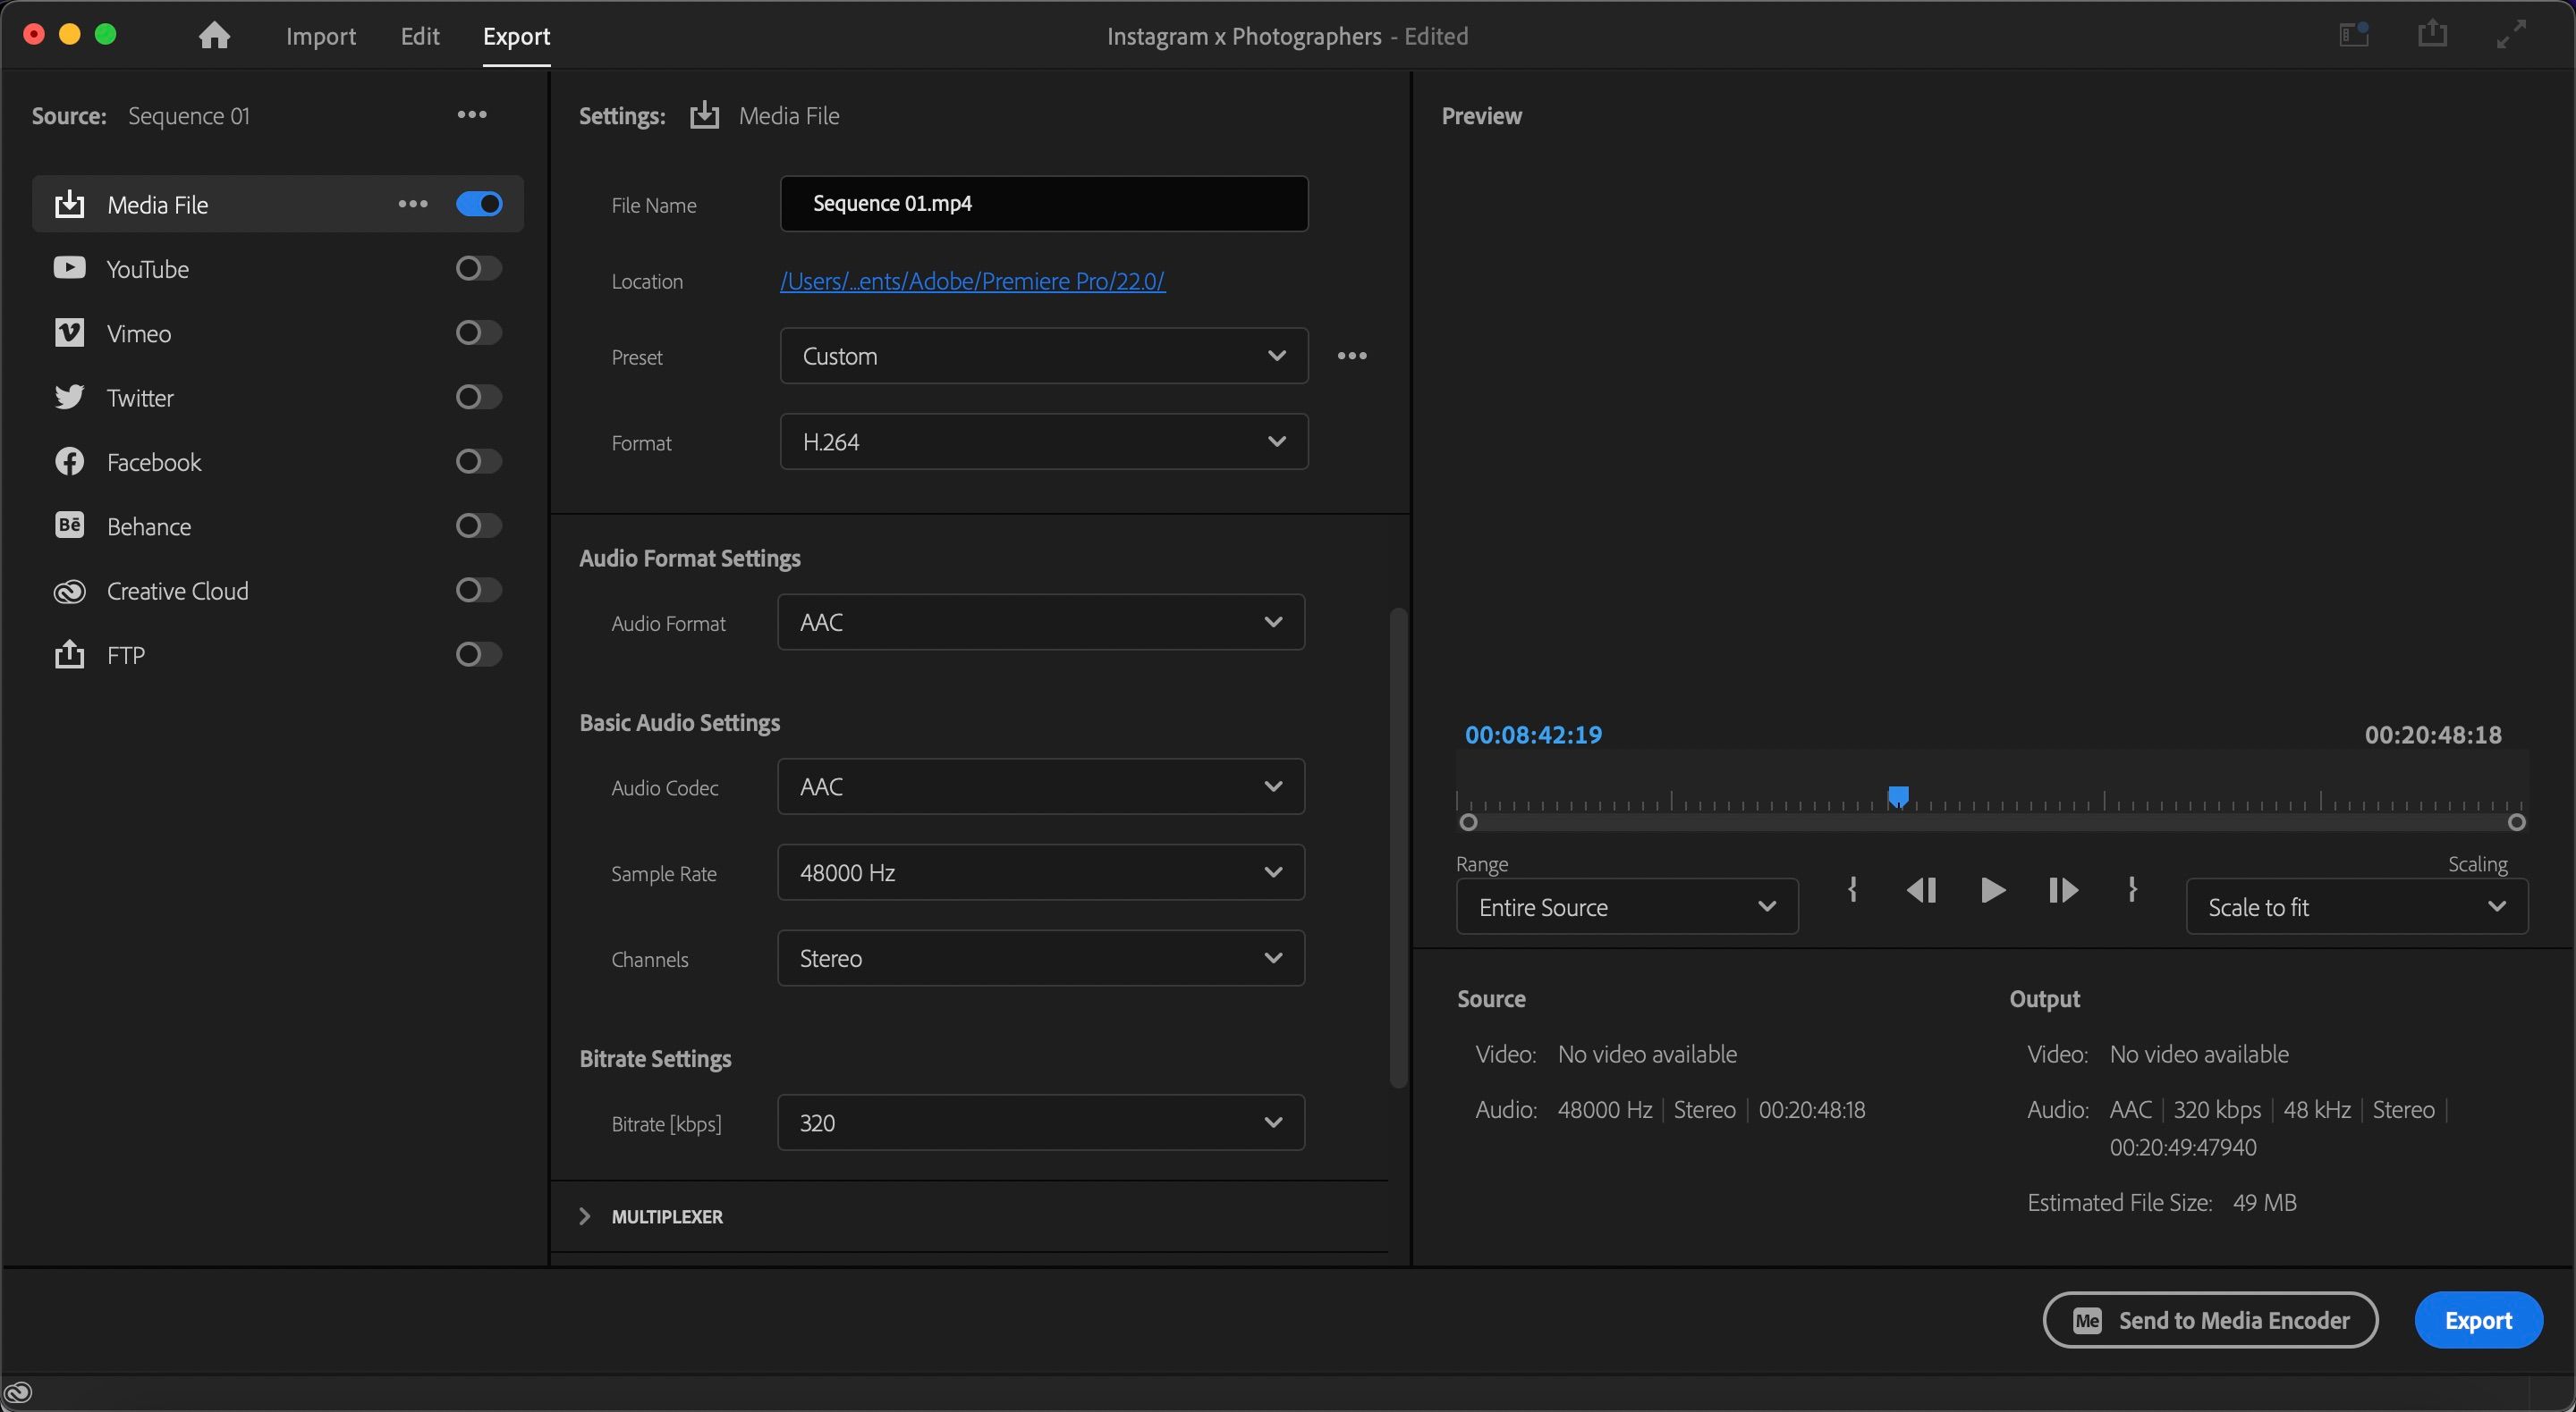This screenshot has height=1412, width=2576.
Task: Click Send to Media Encoder button
Action: pos(2210,1320)
